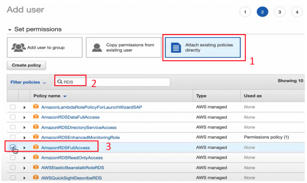Check the AWSElasticBeanstalkRoleRDS checkbox
The width and height of the screenshot is (307, 183).
click(13, 167)
